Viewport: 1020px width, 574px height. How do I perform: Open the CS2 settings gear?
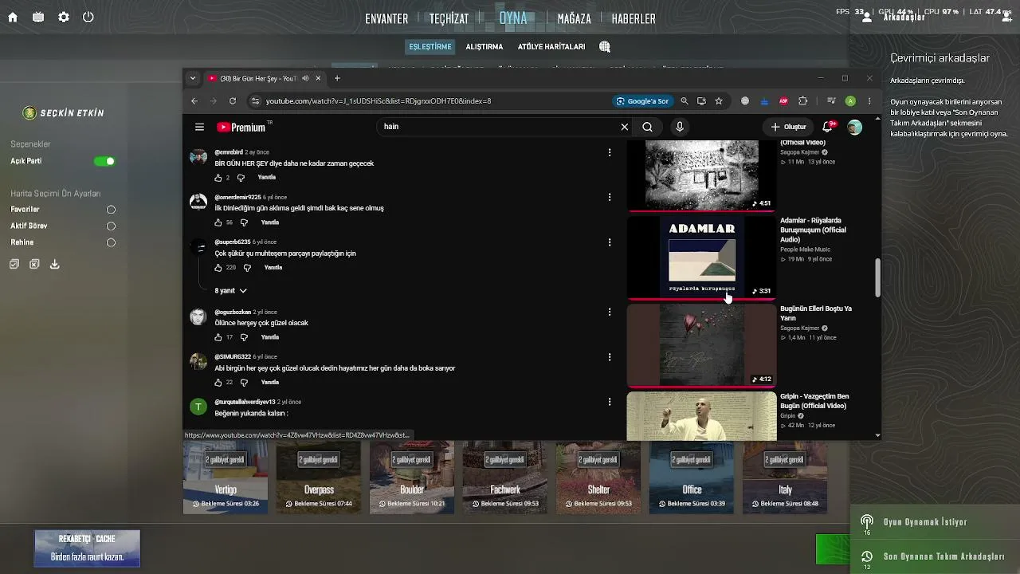(64, 18)
